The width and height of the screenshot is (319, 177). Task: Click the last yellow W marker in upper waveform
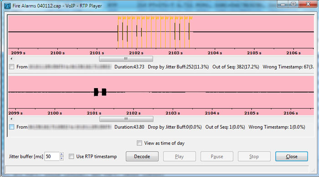(190, 18)
